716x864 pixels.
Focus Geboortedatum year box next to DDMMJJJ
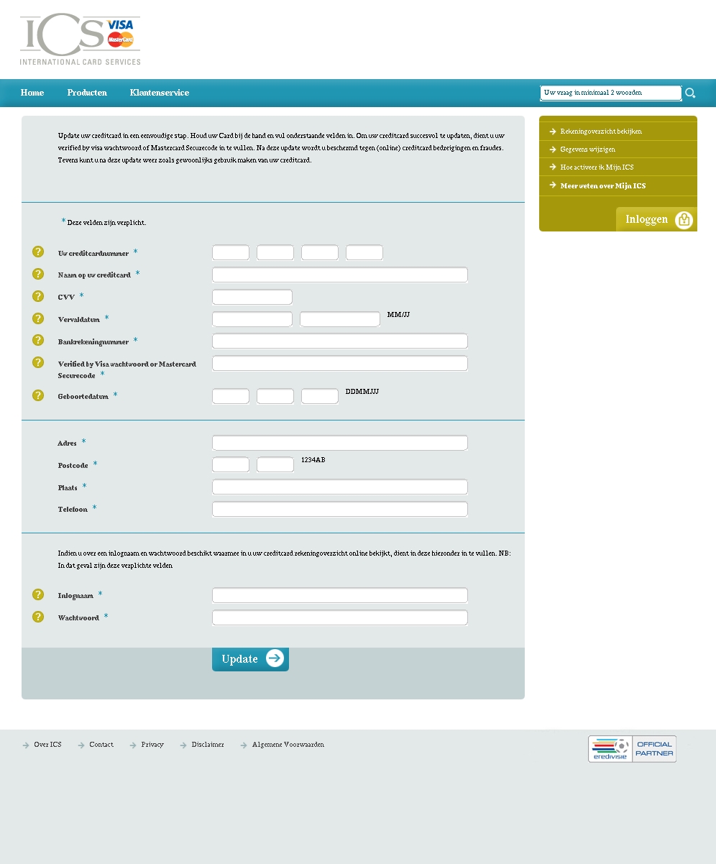click(x=320, y=396)
